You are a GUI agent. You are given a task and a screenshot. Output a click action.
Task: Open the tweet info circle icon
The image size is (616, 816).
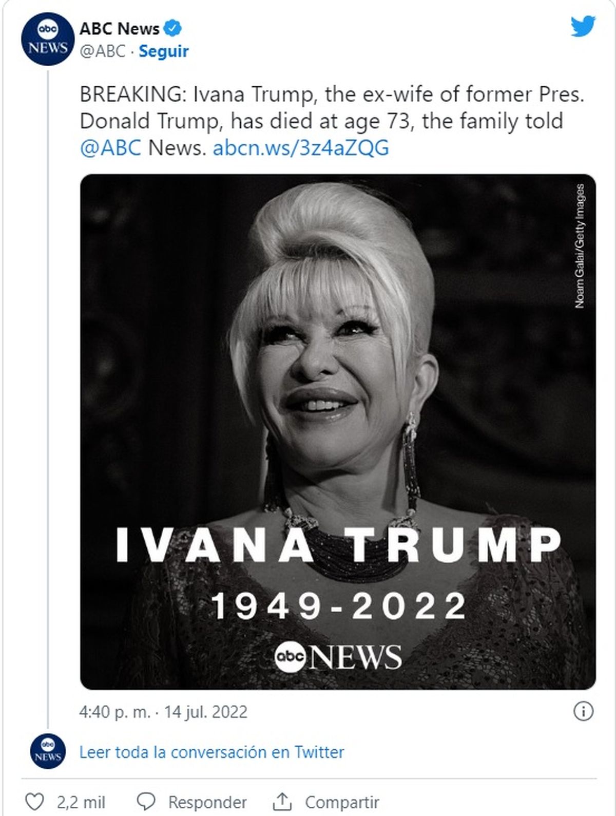point(583,711)
